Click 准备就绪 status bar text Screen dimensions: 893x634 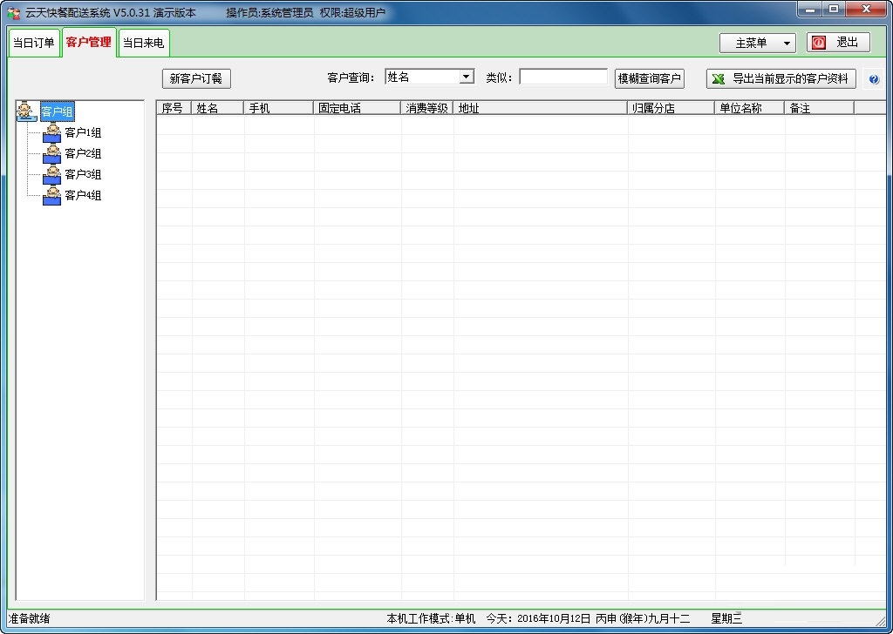pyautogui.click(x=29, y=618)
